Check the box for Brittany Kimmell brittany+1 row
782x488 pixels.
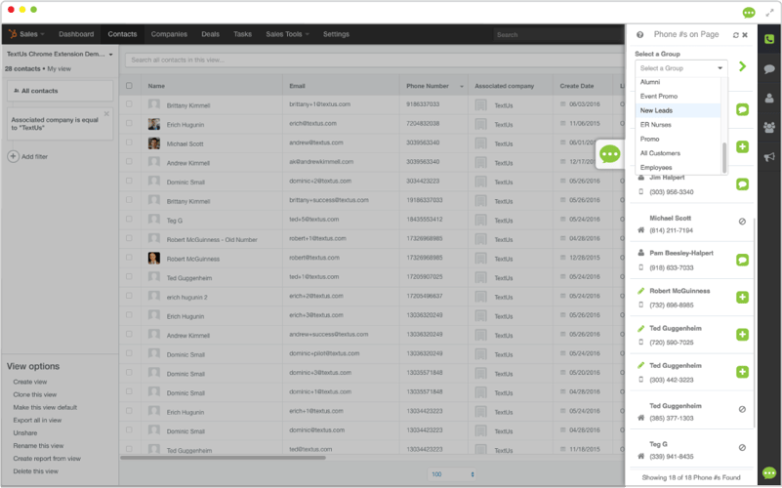click(x=129, y=104)
